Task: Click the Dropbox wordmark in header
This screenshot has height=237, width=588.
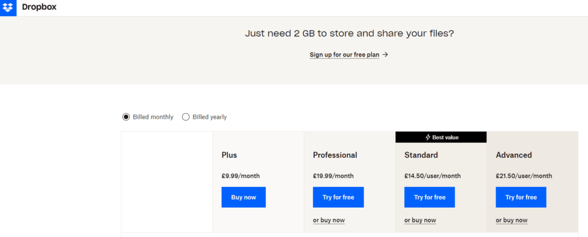Action: point(39,7)
